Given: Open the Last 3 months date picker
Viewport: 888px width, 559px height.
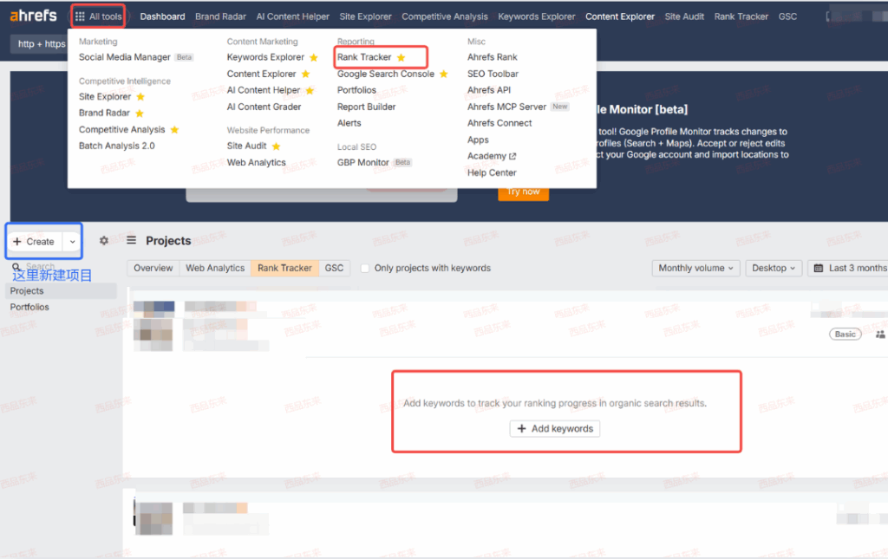Looking at the screenshot, I should [x=850, y=269].
